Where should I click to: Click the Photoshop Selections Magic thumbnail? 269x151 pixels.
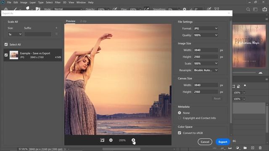(249, 46)
